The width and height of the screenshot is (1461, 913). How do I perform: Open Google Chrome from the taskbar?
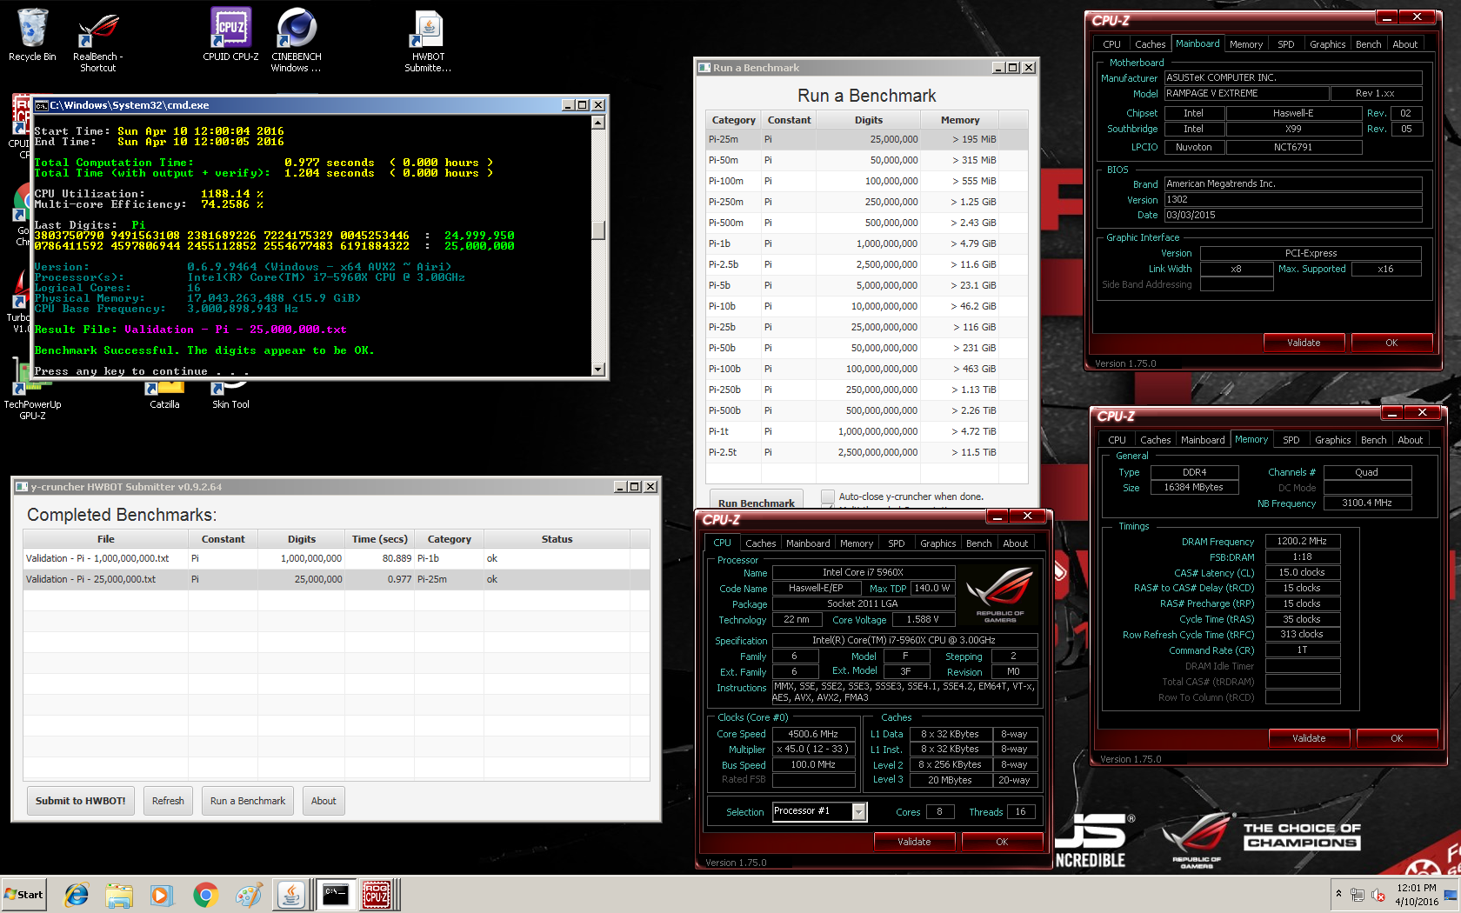205,895
